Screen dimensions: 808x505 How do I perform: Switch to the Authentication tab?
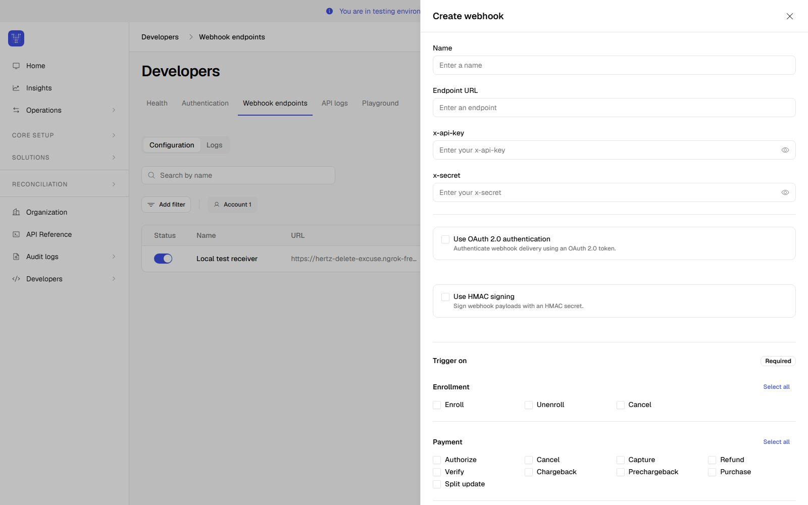click(205, 103)
